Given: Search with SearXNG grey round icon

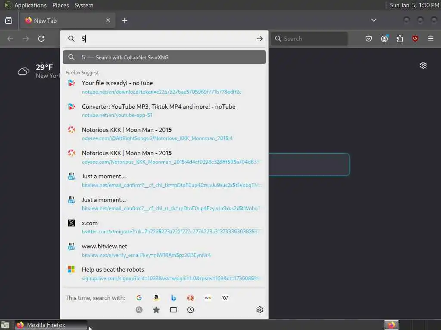Looking at the screenshot, I should (x=139, y=309).
